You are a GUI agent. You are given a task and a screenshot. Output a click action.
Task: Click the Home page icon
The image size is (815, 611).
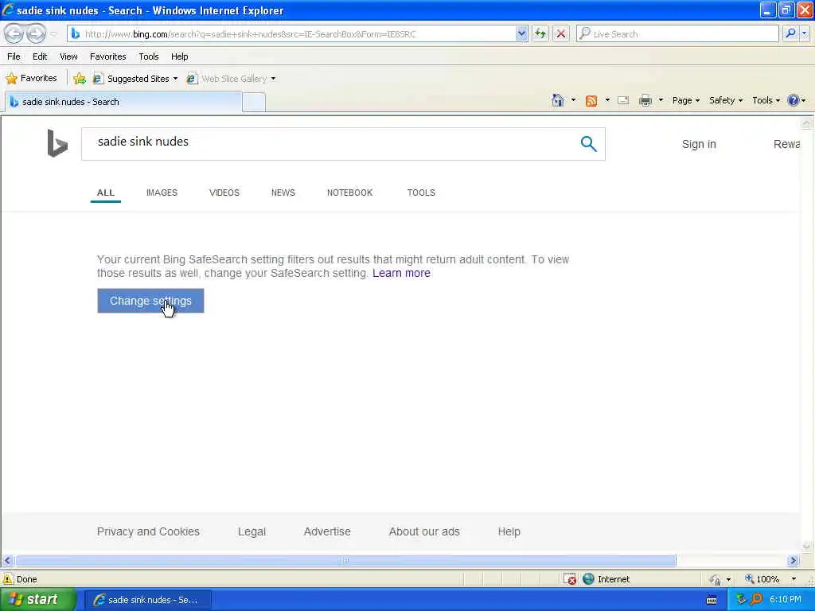[558, 100]
